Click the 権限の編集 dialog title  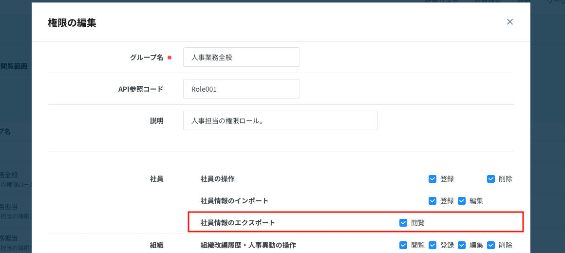[72, 22]
